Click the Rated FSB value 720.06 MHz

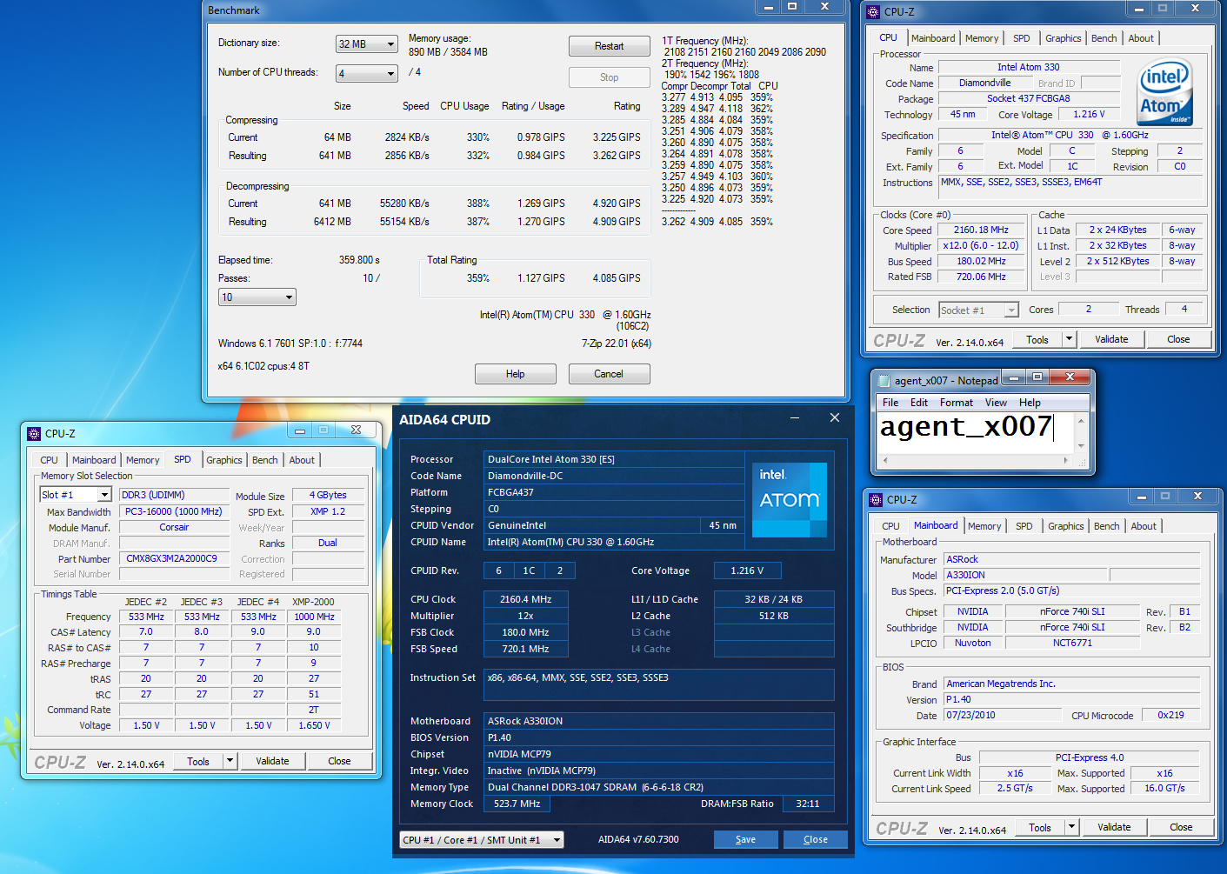[x=981, y=277]
